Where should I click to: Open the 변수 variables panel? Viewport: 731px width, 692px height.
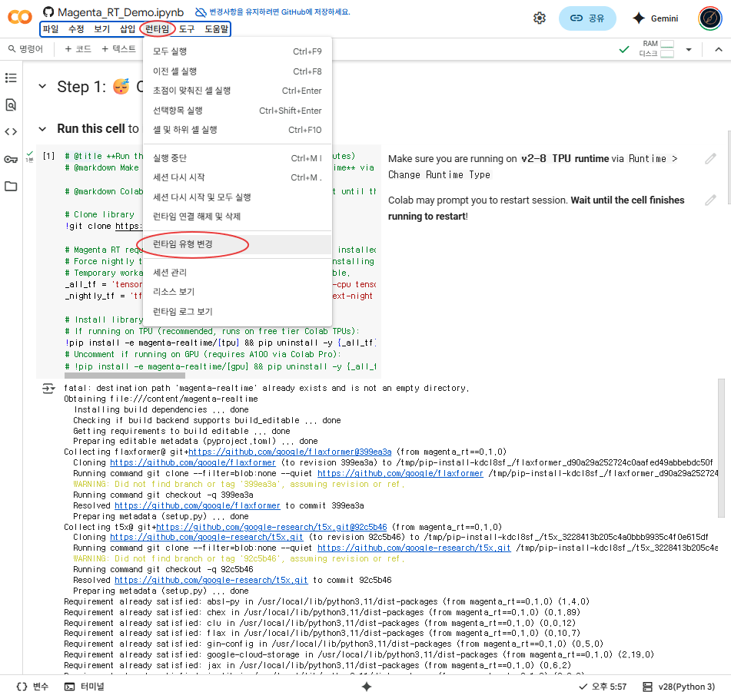[32, 687]
